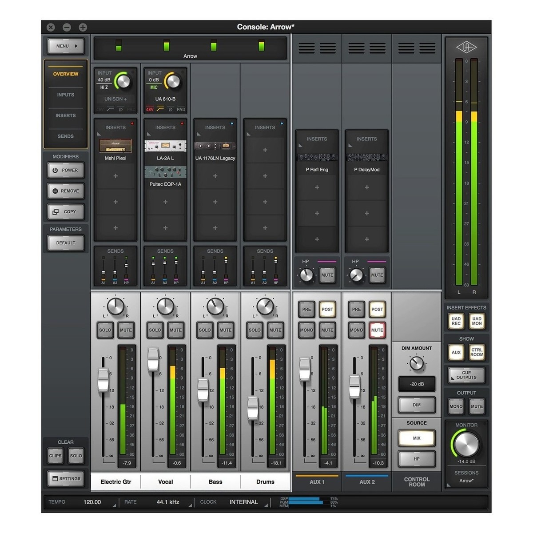Solo the Electric Gtr channel
The height and width of the screenshot is (533, 533).
(105, 330)
